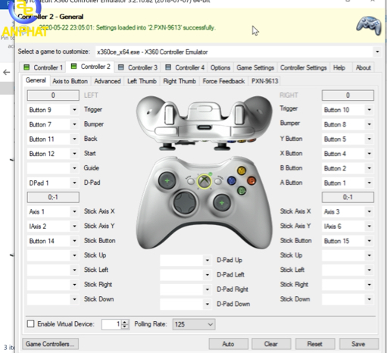Open the About tab

coord(364,67)
